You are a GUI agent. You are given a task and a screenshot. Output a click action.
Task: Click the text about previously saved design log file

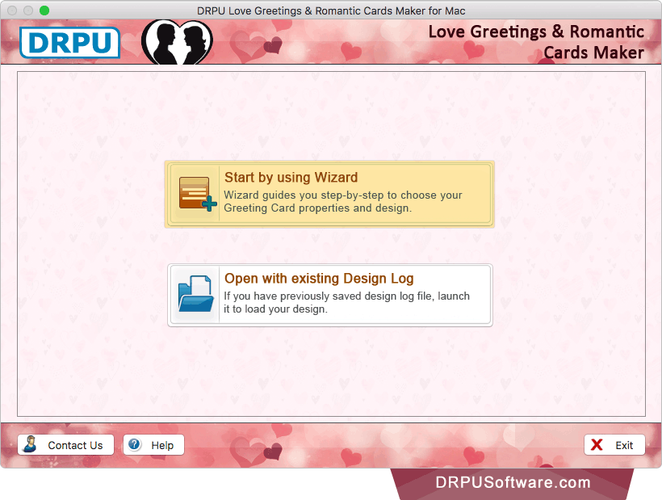pyautogui.click(x=346, y=302)
